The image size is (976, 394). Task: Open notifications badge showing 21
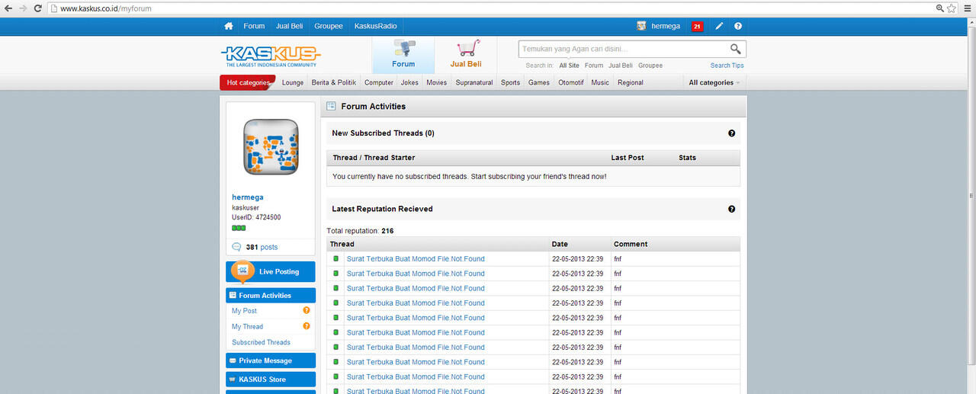coord(697,27)
